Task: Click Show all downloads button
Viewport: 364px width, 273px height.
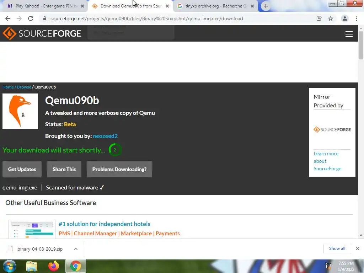Action: click(x=337, y=248)
